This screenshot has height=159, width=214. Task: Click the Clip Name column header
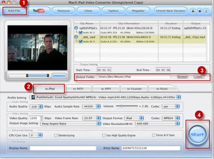[x=87, y=24]
